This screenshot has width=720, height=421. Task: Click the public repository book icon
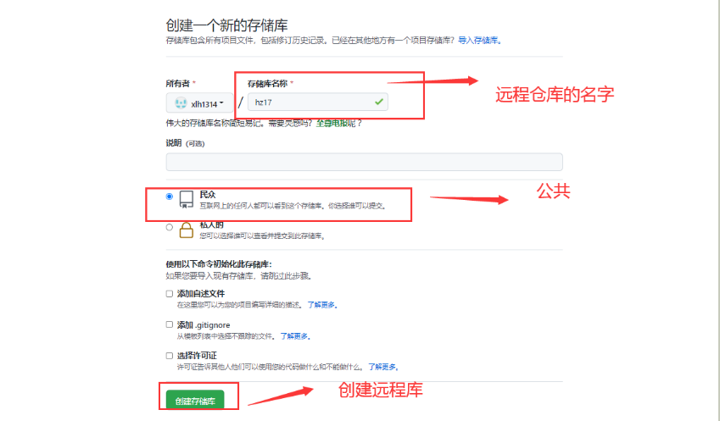[186, 200]
